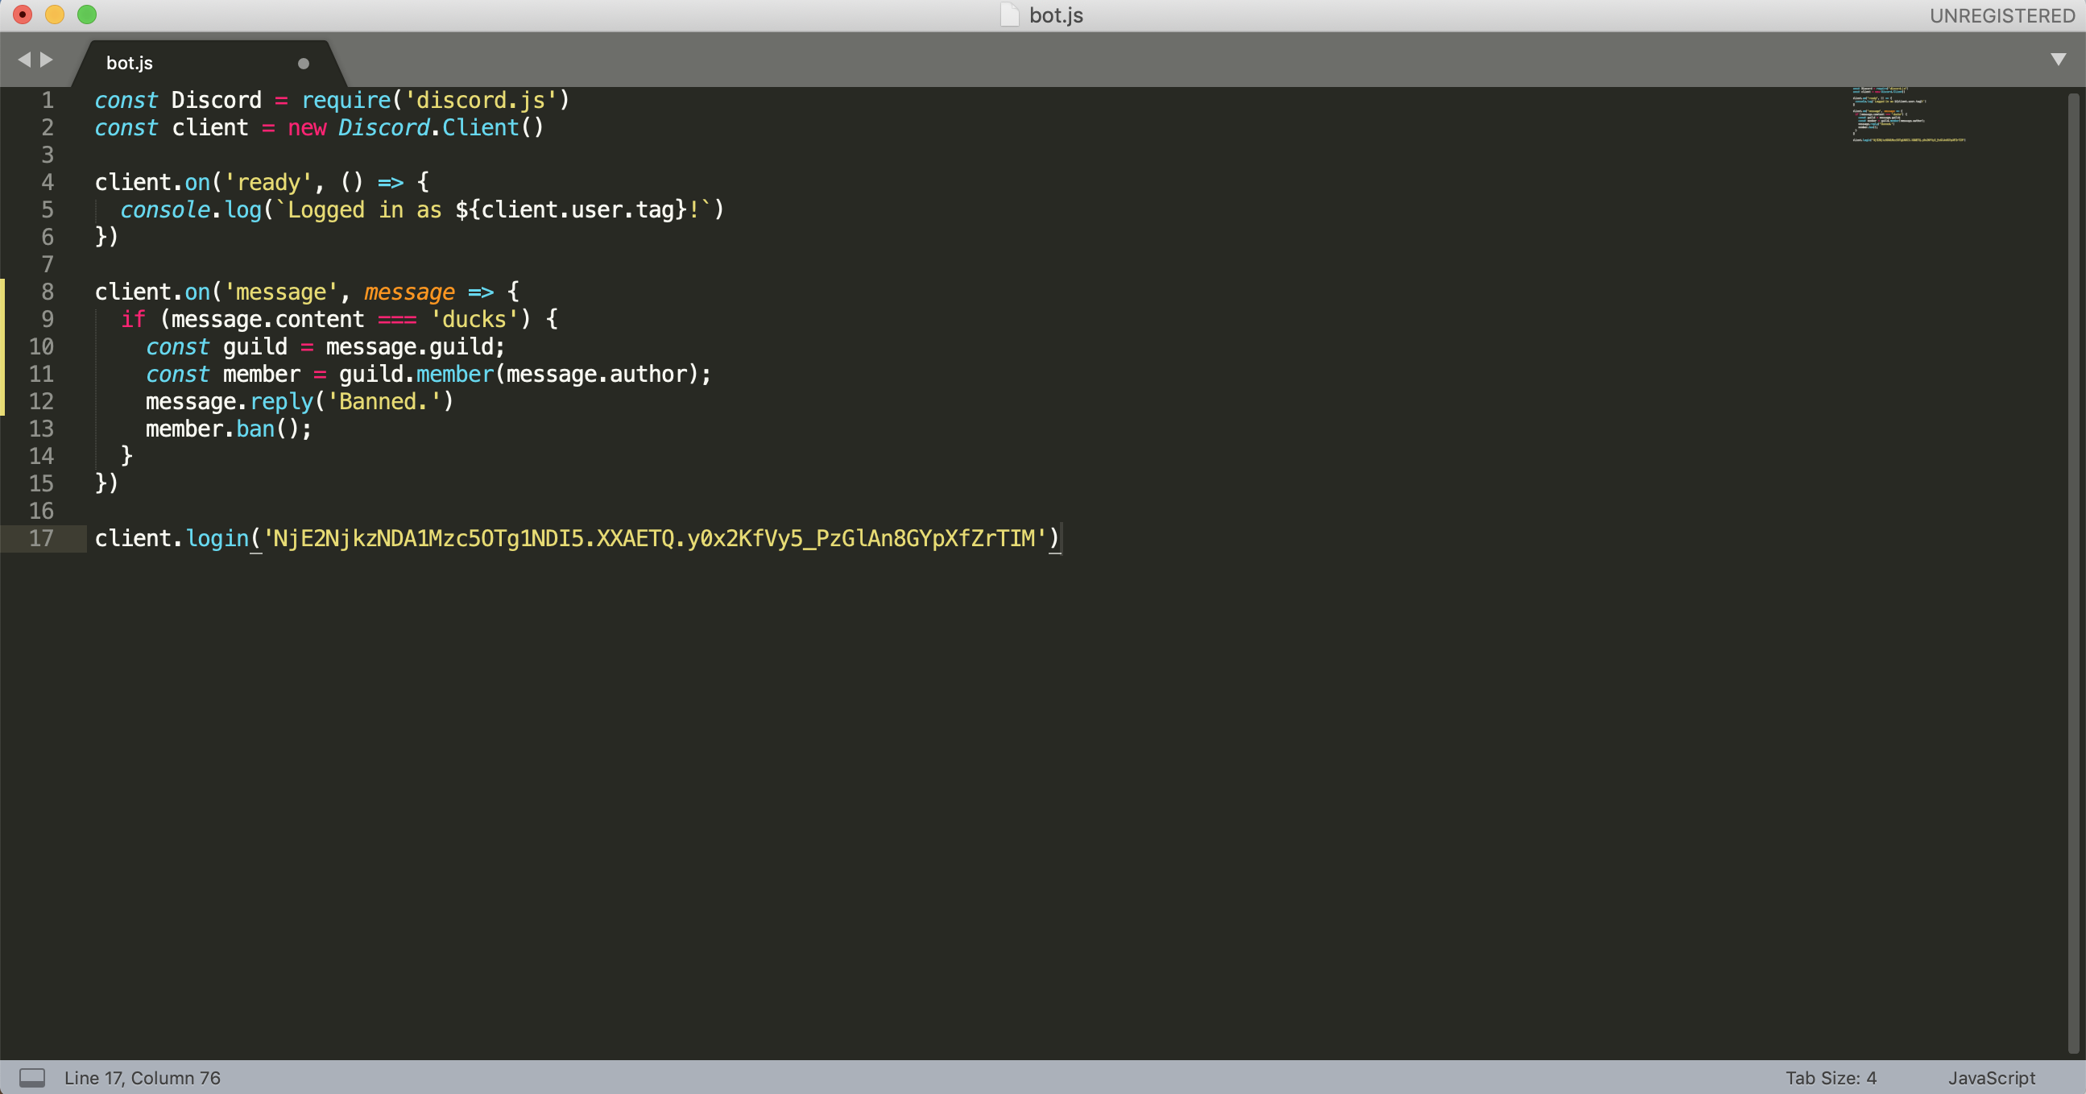Click the bot.js document icon in title bar
This screenshot has height=1094, width=2086.
(x=1009, y=15)
